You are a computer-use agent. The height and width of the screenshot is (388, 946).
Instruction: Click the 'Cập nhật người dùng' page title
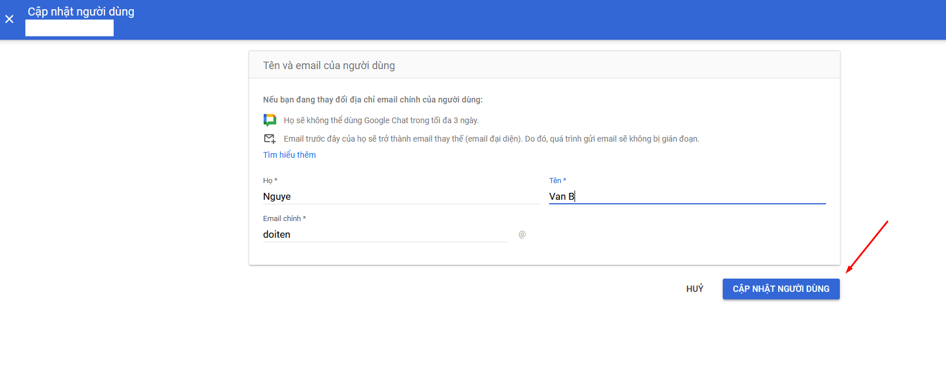[81, 12]
